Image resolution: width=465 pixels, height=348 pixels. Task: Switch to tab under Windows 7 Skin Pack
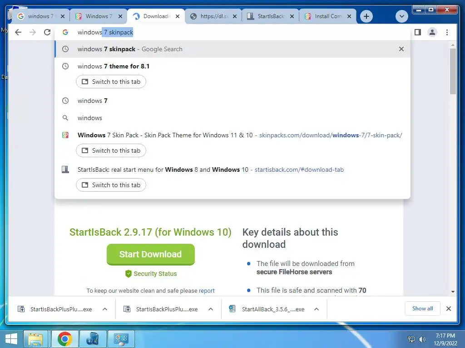point(111,150)
